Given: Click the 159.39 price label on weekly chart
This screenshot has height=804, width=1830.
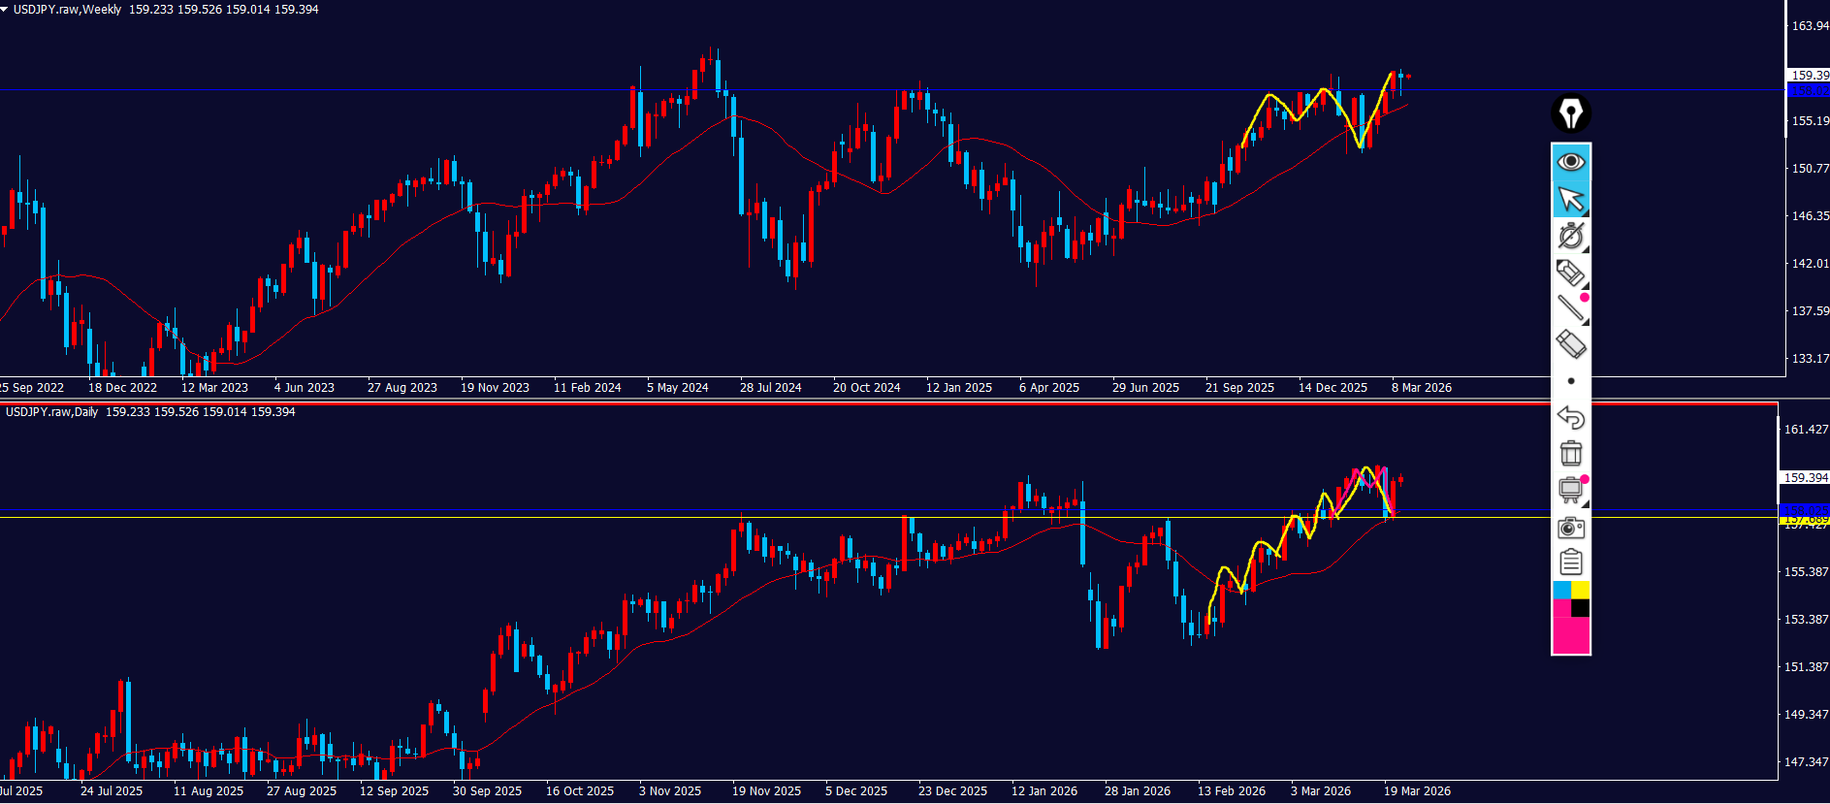Looking at the screenshot, I should click(x=1809, y=75).
